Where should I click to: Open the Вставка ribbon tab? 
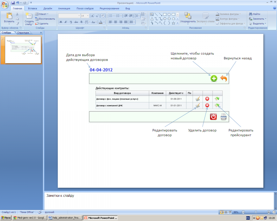coord(33,8)
